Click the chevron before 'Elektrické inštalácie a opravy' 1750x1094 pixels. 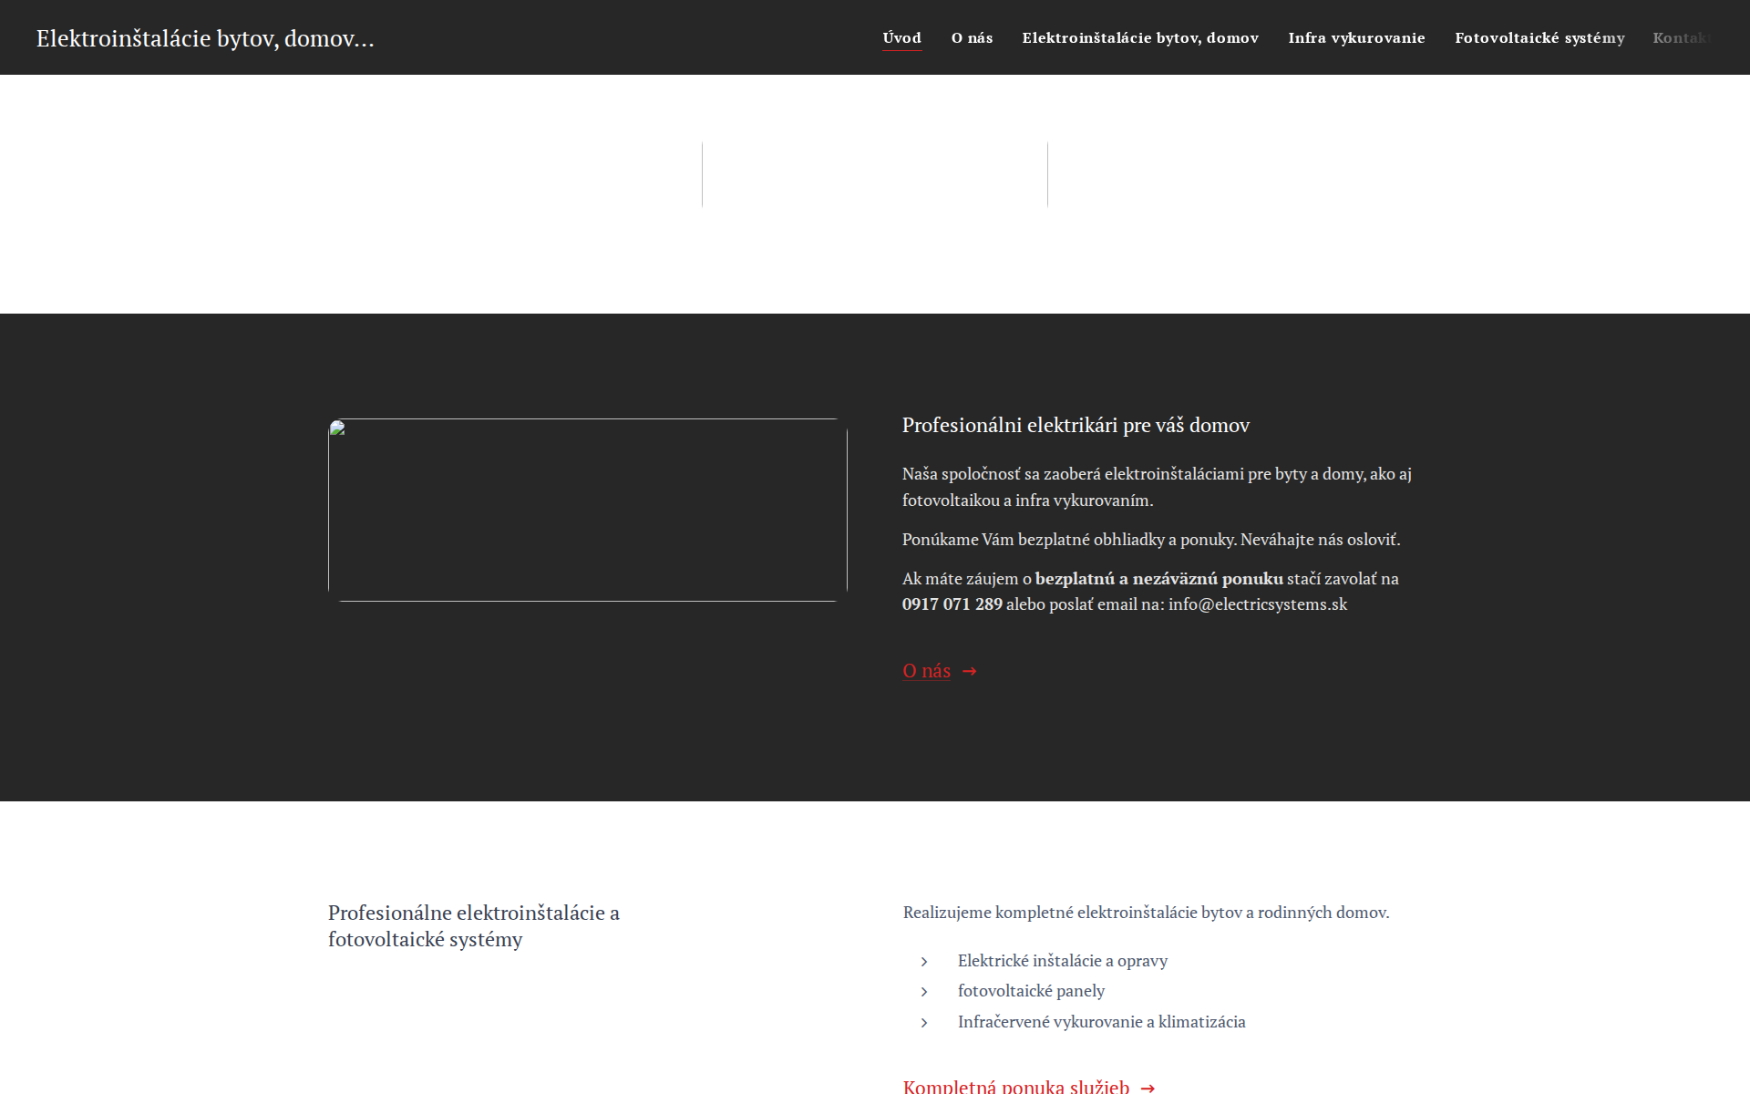pyautogui.click(x=924, y=961)
